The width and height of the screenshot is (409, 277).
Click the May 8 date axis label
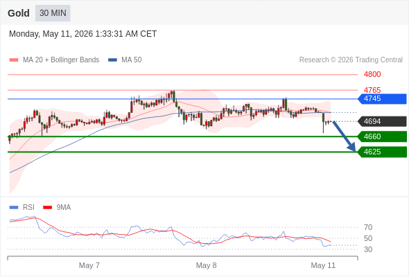click(207, 265)
